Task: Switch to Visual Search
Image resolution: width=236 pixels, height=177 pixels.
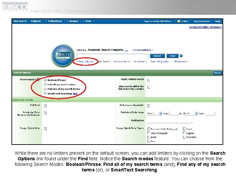Action: [140, 62]
